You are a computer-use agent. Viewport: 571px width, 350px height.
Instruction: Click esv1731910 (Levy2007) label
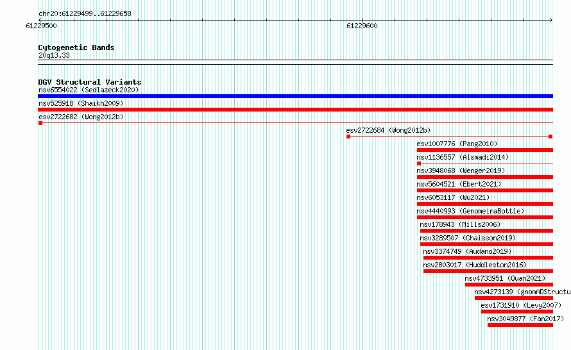point(521,305)
